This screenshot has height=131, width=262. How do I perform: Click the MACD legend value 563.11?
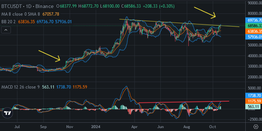48,87
